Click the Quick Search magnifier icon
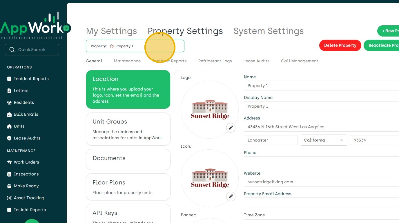This screenshot has width=399, height=223. (12, 50)
